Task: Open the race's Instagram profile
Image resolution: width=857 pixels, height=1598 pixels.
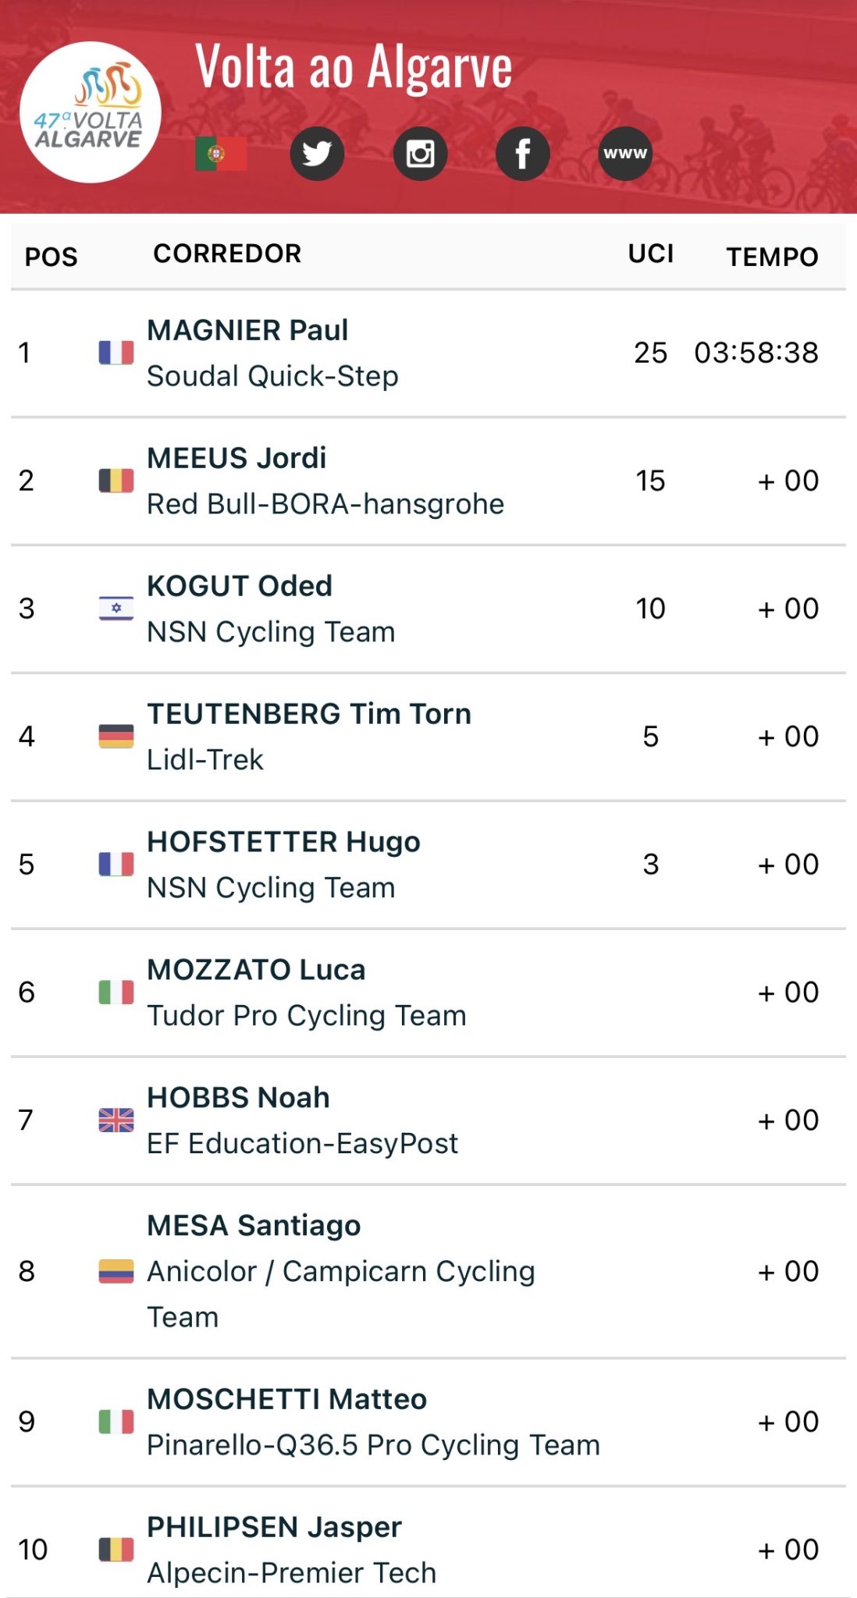Action: (x=420, y=154)
